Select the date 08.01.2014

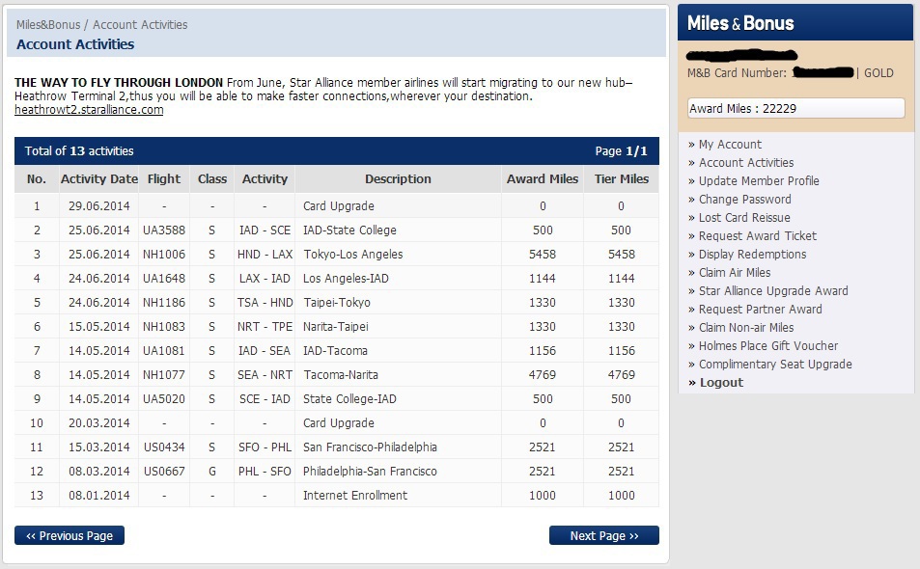99,495
